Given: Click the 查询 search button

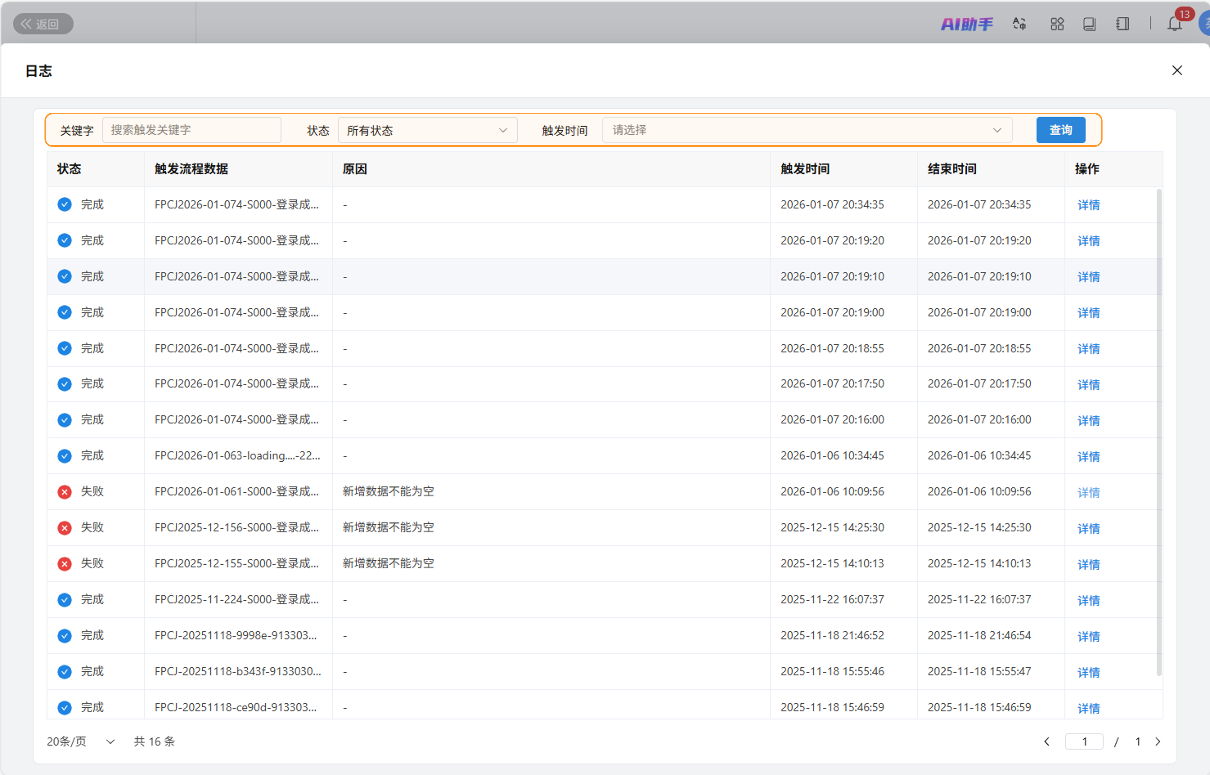Looking at the screenshot, I should [1061, 130].
